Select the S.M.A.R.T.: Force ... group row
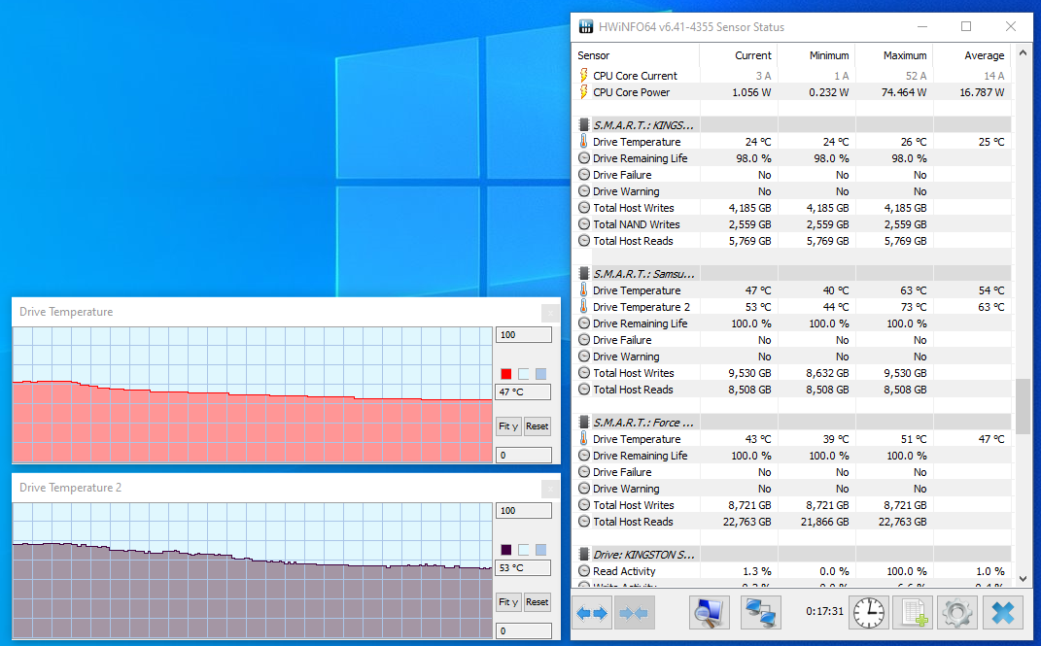The image size is (1041, 646). pyautogui.click(x=792, y=422)
